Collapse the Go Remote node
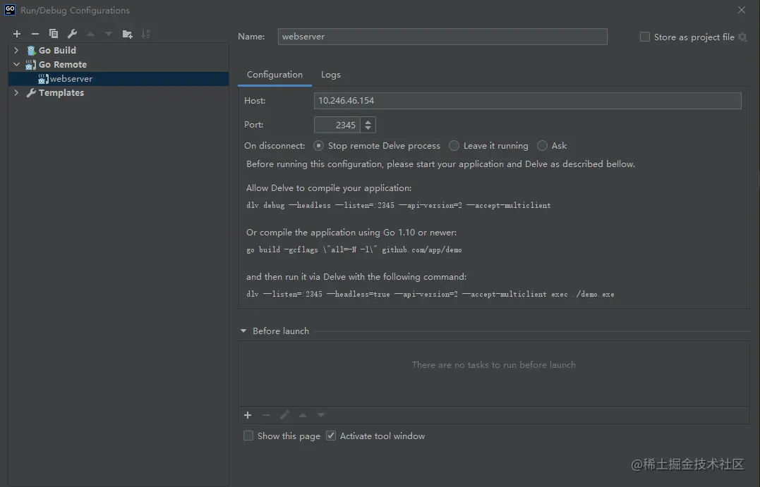The image size is (760, 487). point(16,64)
